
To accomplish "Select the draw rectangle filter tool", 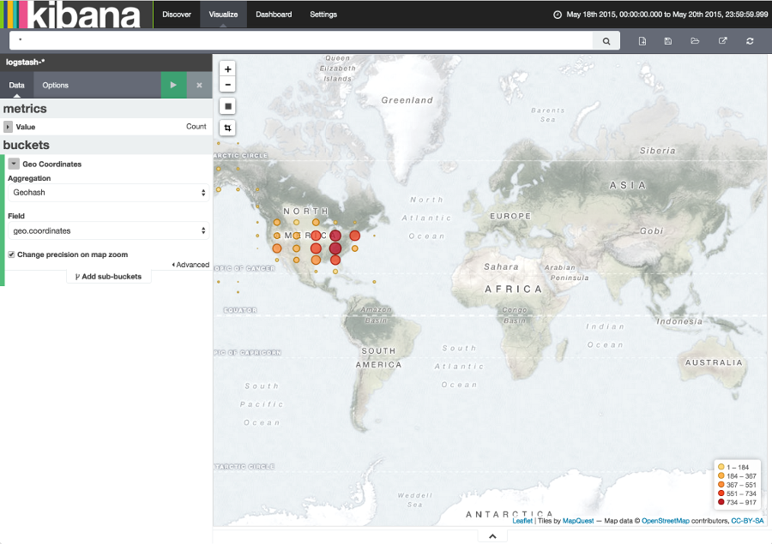I will [227, 126].
